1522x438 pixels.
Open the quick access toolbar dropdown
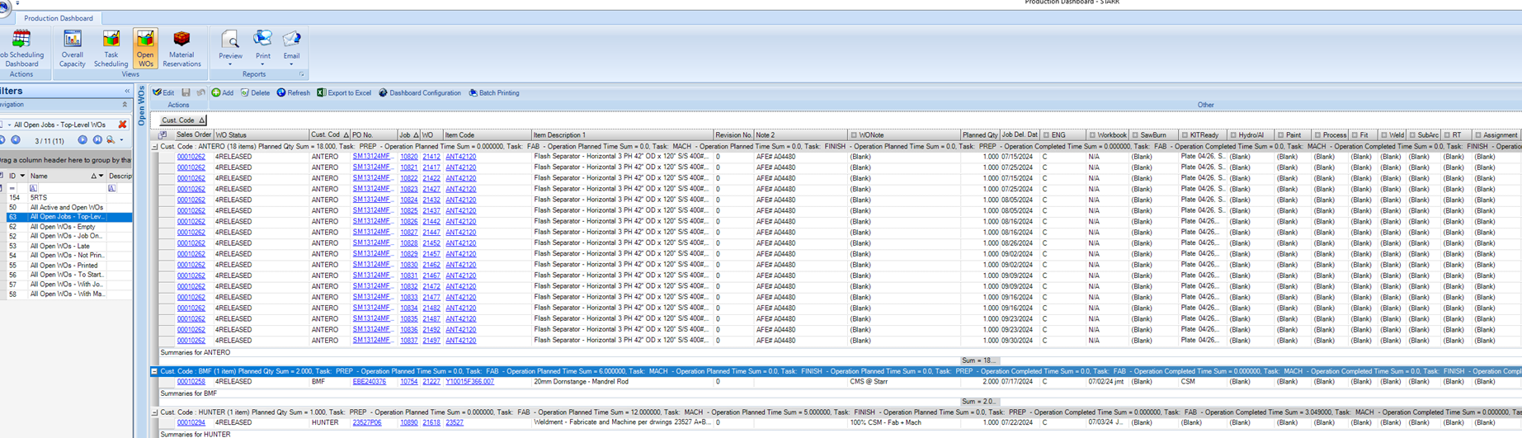point(17,3)
